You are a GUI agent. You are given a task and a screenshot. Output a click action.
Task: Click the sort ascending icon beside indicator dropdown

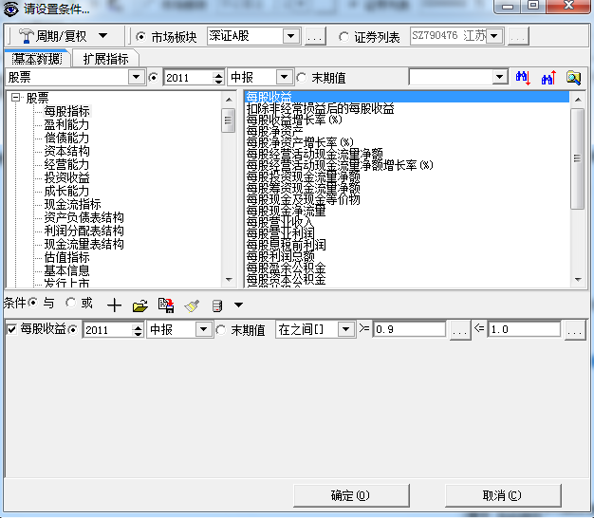coord(548,77)
